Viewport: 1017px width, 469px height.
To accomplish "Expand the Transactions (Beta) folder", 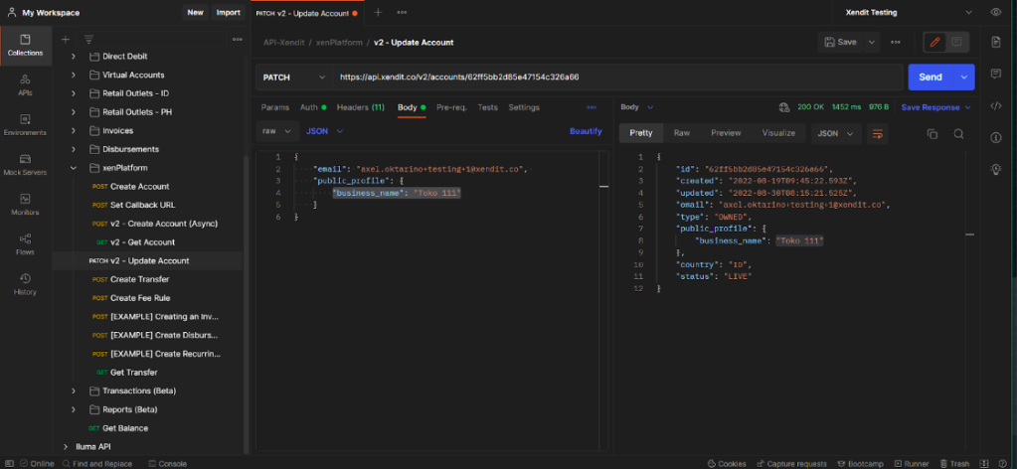I will click(x=73, y=391).
